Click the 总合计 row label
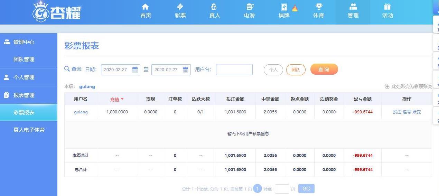This screenshot has width=439, height=196. click(x=81, y=170)
